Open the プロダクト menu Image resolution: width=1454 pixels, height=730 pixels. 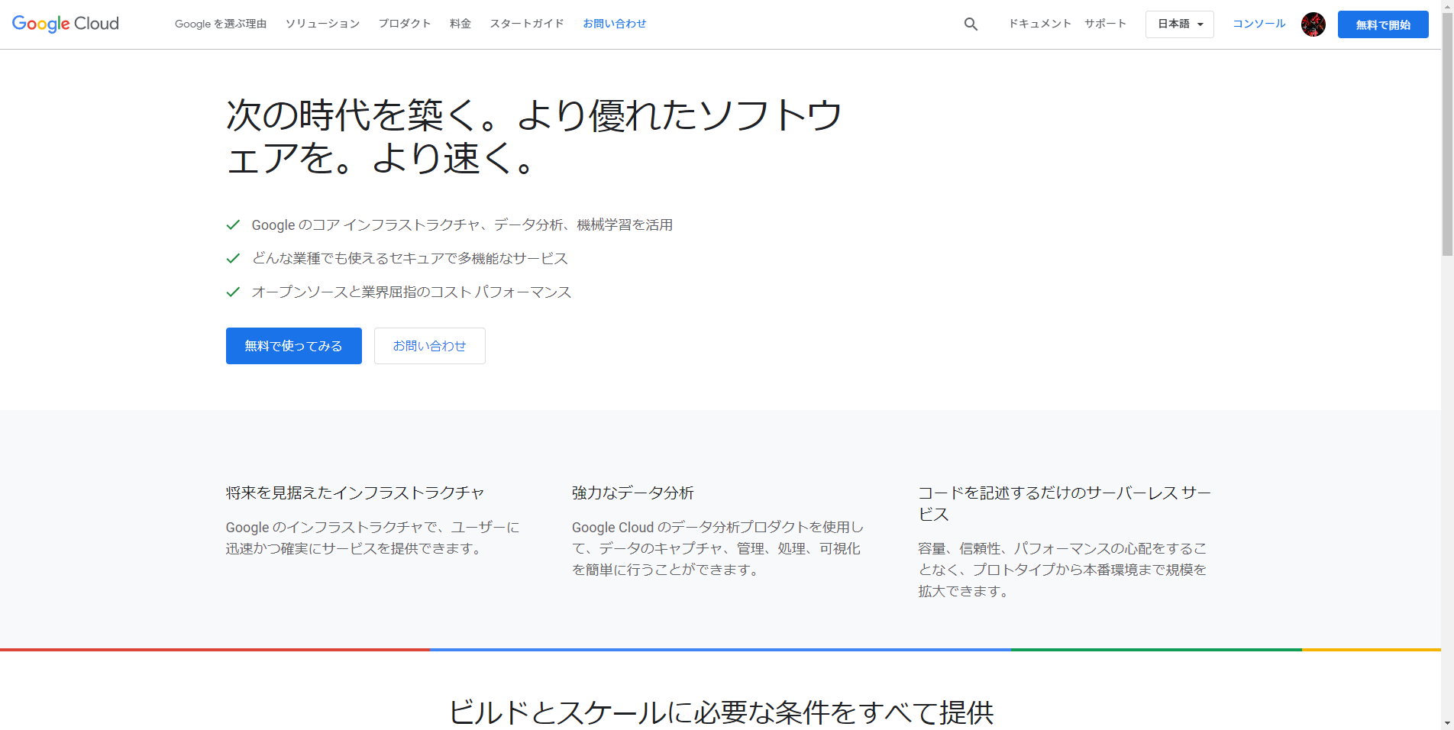coord(405,24)
